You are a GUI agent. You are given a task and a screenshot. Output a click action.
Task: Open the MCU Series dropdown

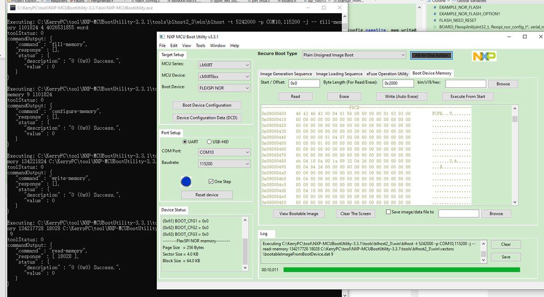(x=224, y=65)
